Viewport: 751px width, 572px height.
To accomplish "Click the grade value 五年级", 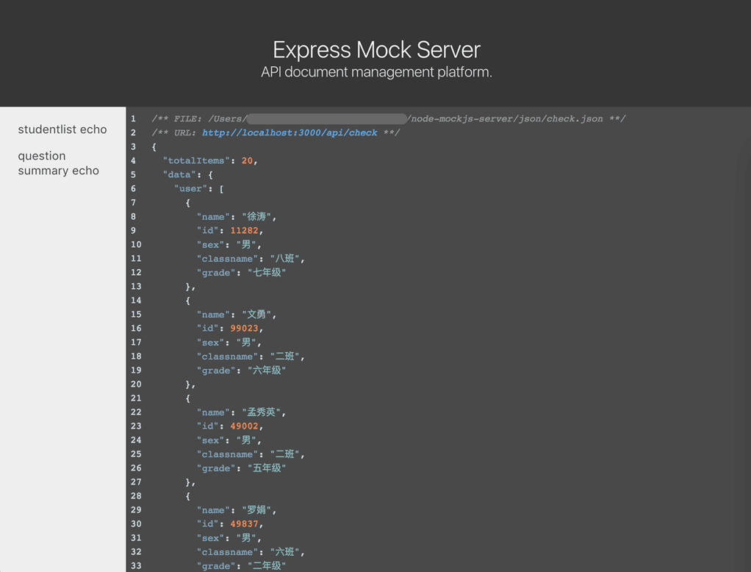I will click(x=267, y=468).
